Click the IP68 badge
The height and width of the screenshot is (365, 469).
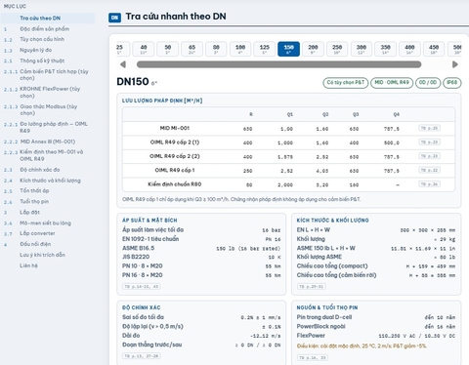point(452,83)
